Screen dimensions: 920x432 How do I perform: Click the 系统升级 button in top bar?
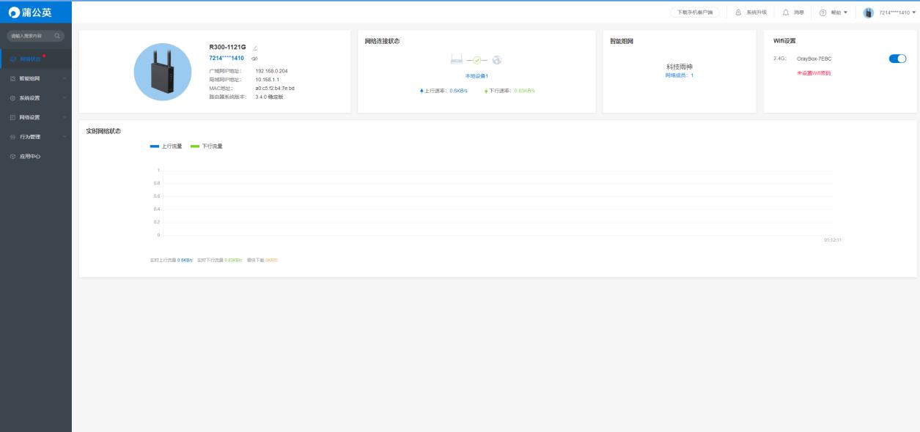(757, 12)
